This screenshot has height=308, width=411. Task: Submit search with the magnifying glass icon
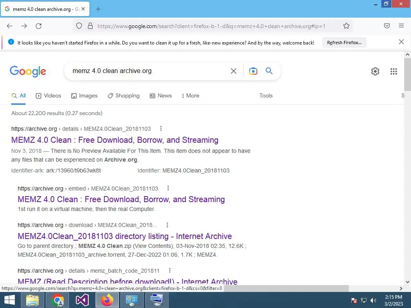pos(269,71)
